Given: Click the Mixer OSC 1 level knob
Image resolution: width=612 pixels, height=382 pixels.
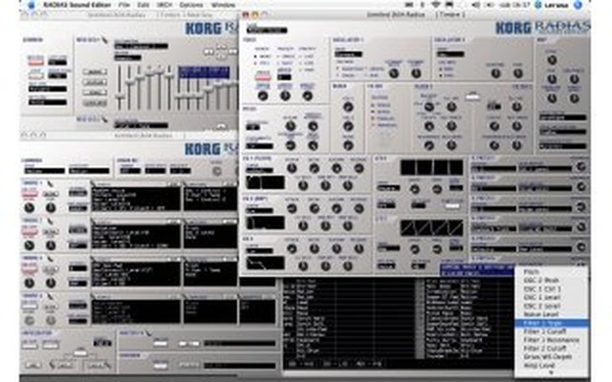Looking at the screenshot, I should point(348,107).
